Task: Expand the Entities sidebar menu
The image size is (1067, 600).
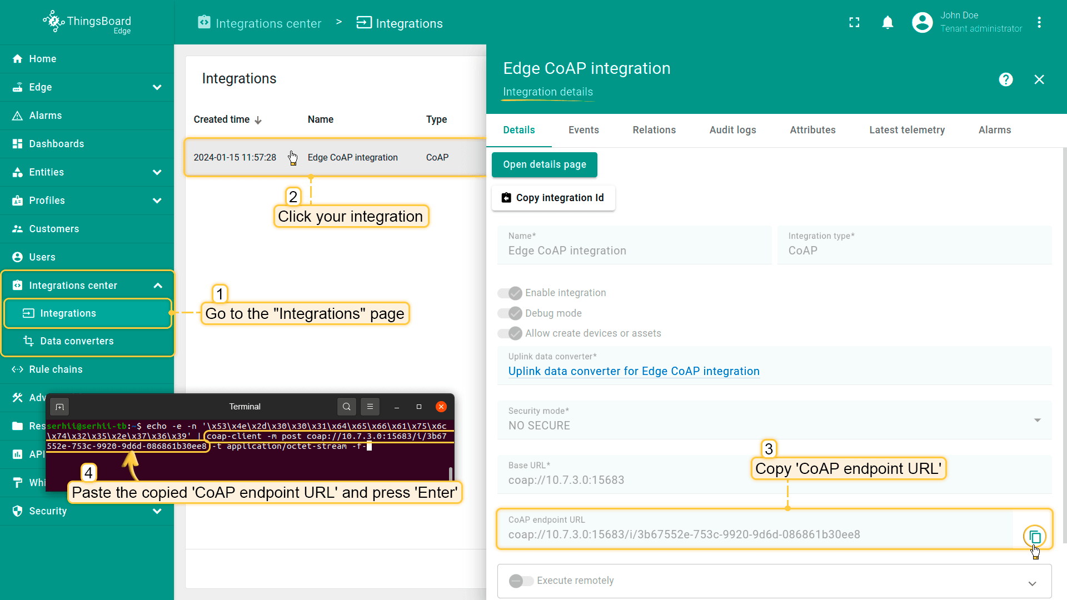Action: pos(157,172)
